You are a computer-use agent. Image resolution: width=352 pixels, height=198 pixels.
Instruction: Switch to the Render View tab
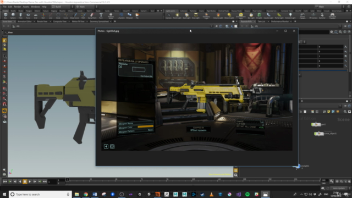point(42,21)
